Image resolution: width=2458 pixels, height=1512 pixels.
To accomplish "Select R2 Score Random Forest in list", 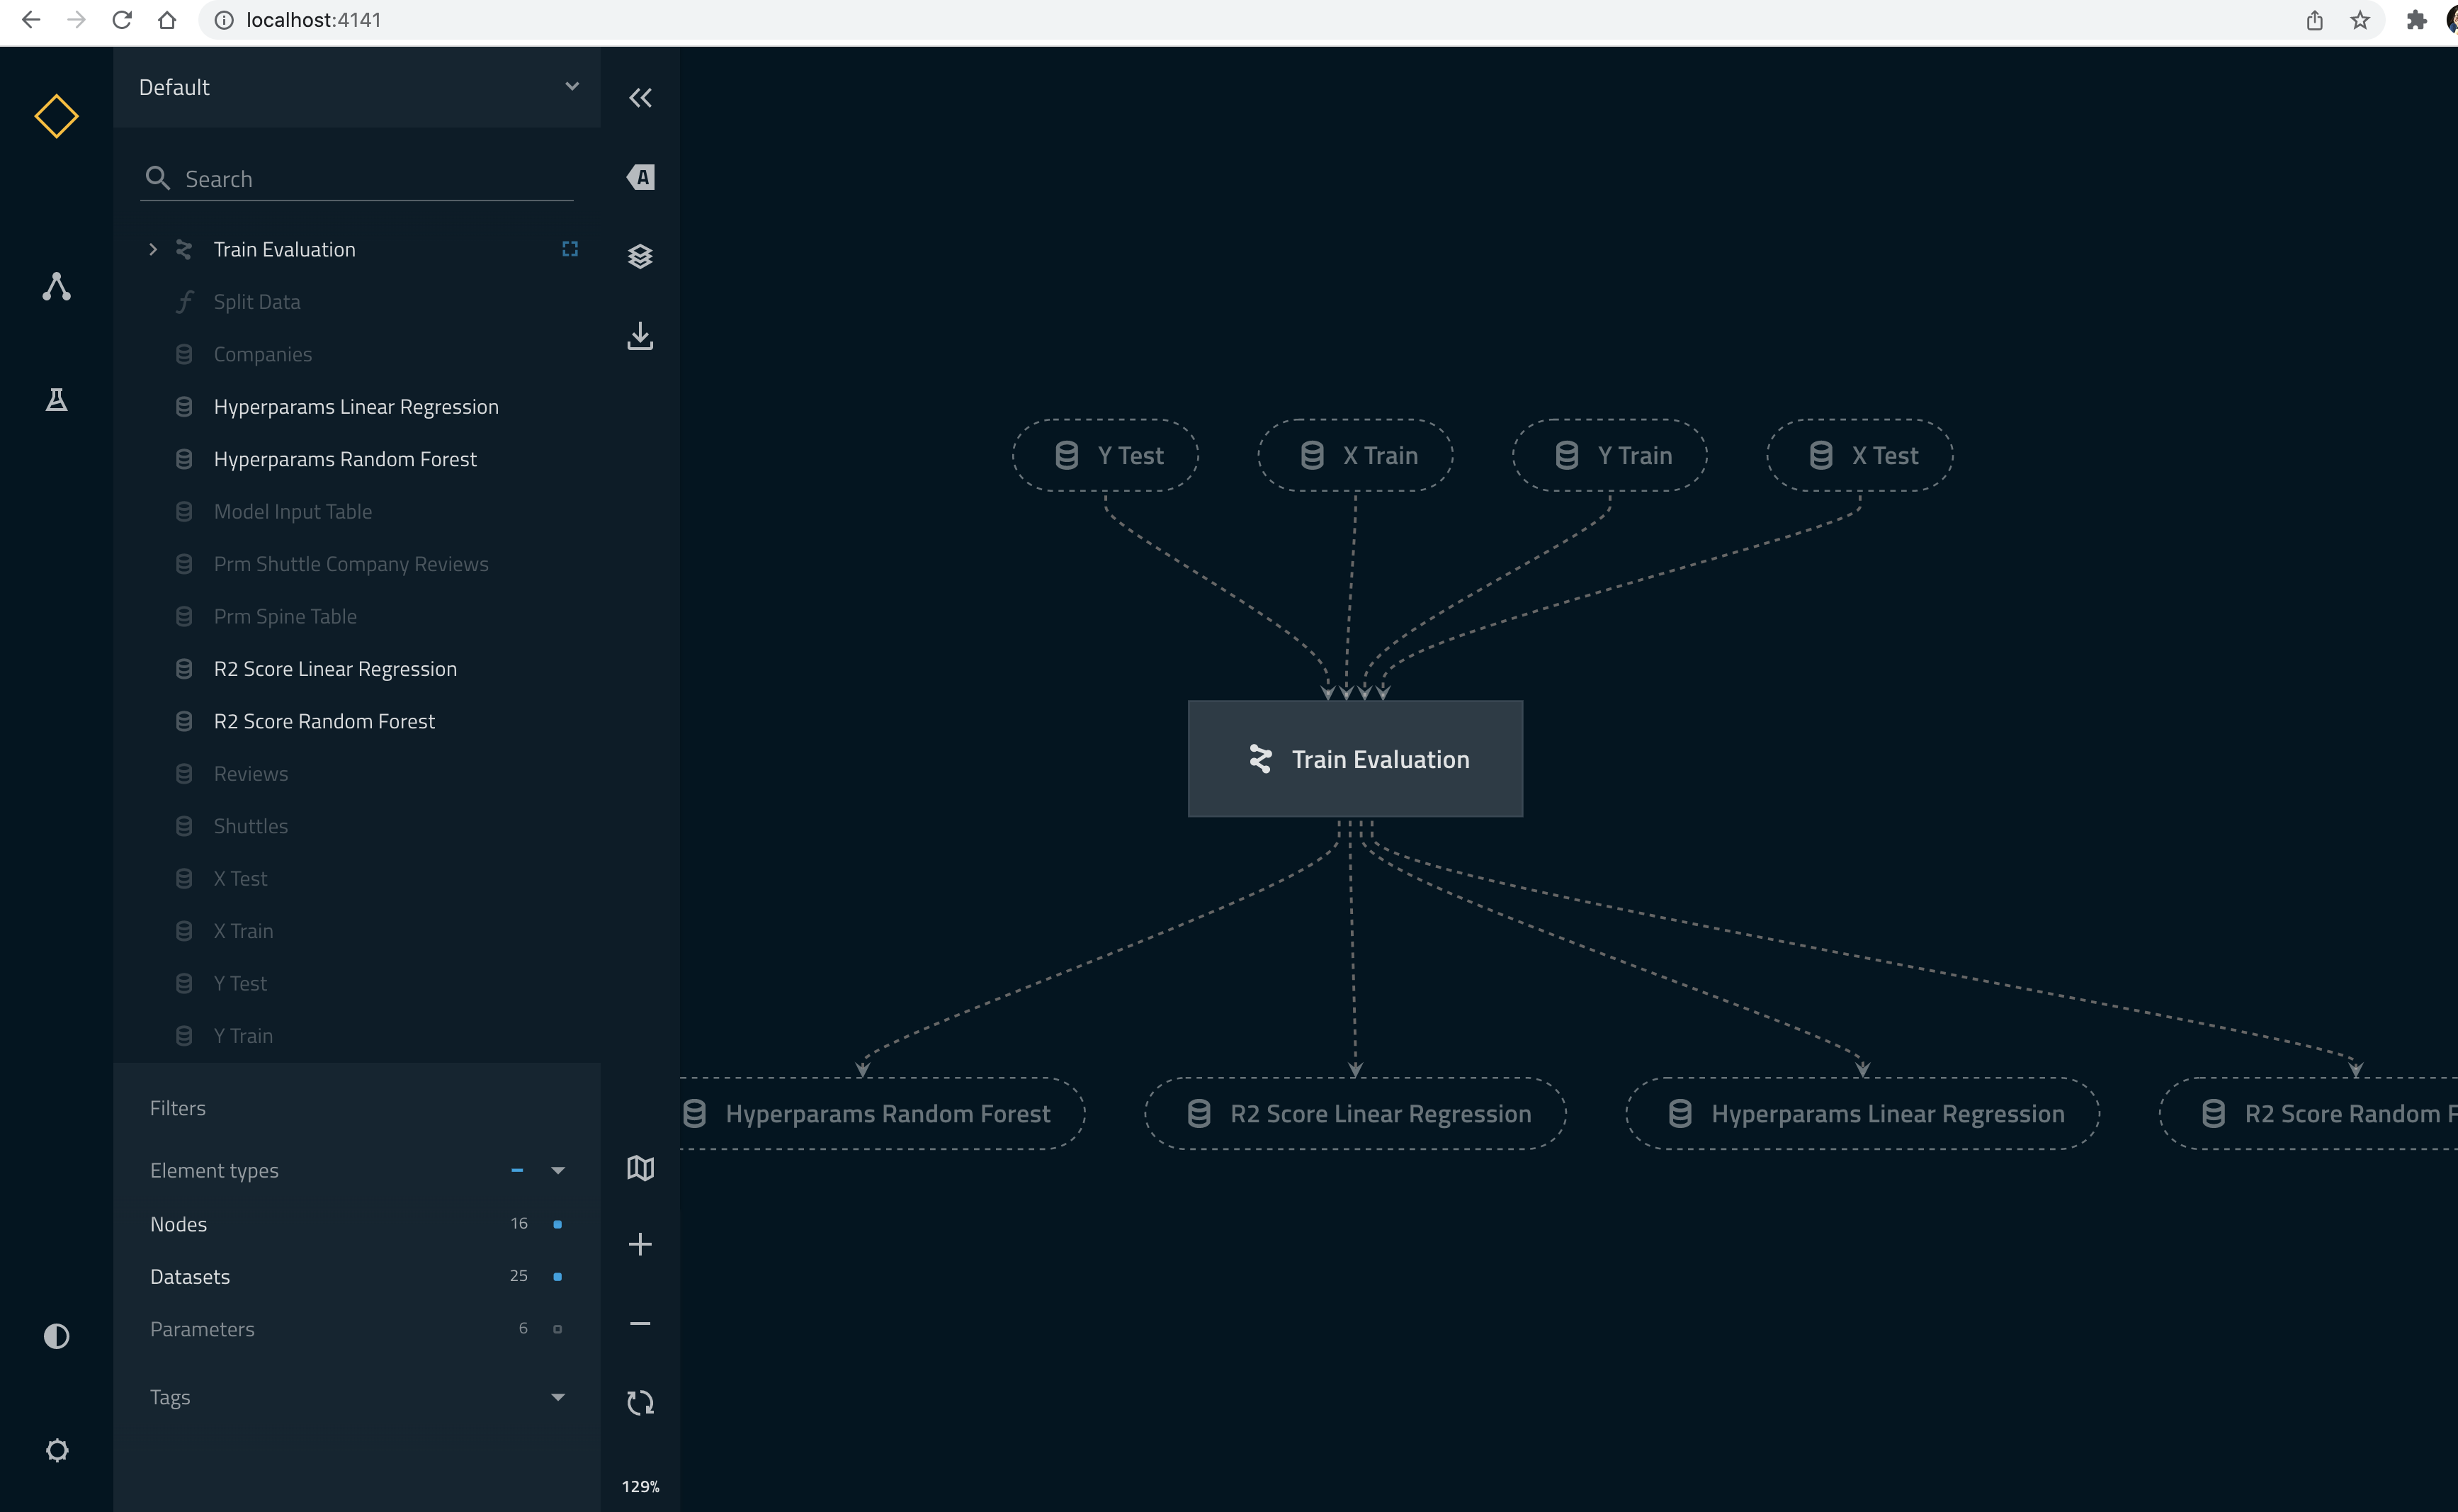I will (357, 721).
